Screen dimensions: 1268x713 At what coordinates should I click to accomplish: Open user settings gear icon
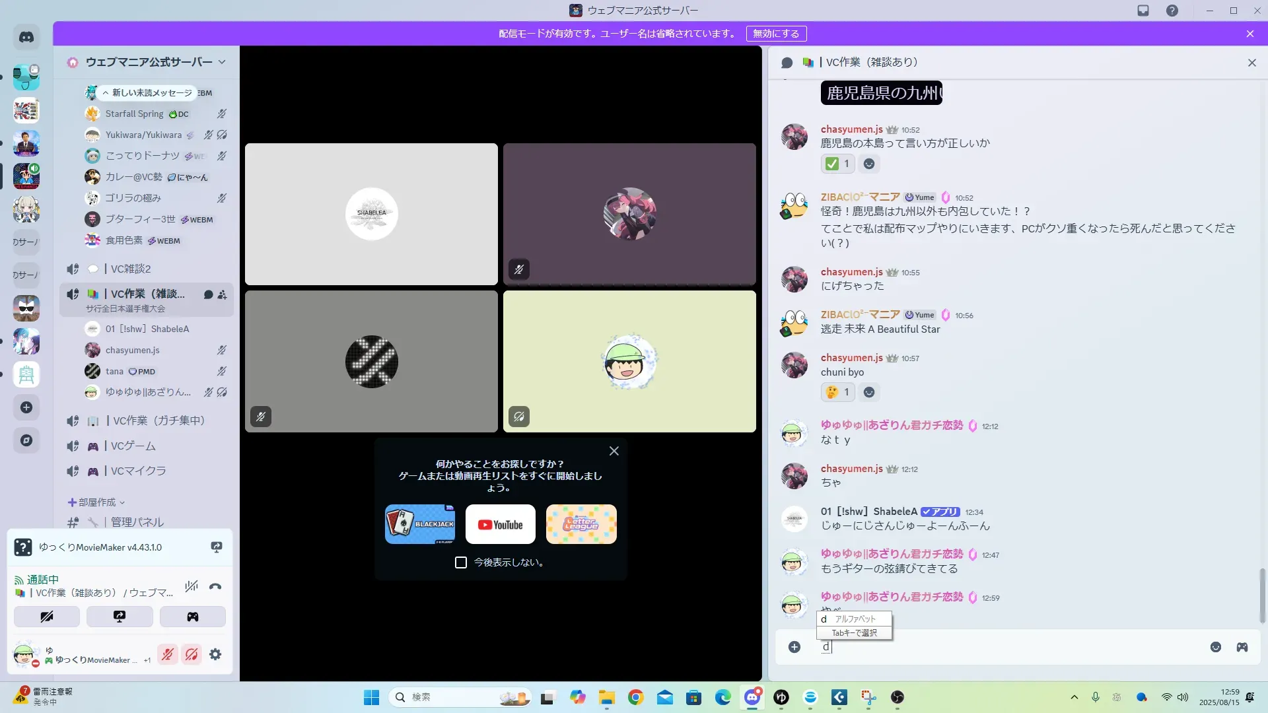[x=215, y=654]
